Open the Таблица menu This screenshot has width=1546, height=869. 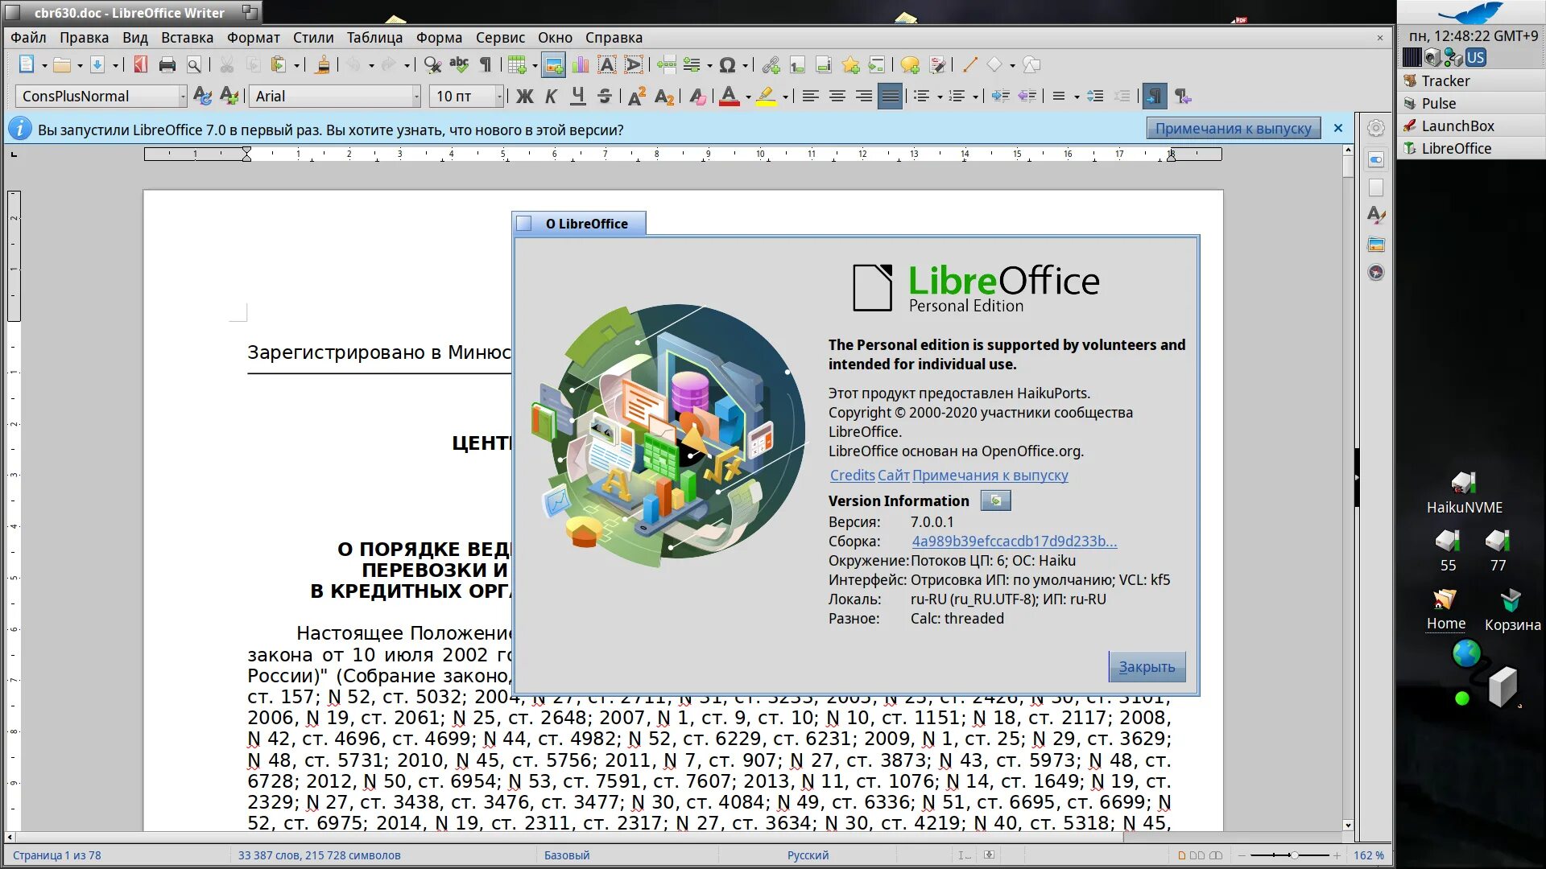(374, 38)
